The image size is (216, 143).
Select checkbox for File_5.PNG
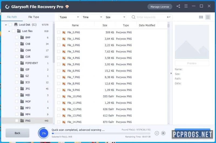[x=59, y=65]
